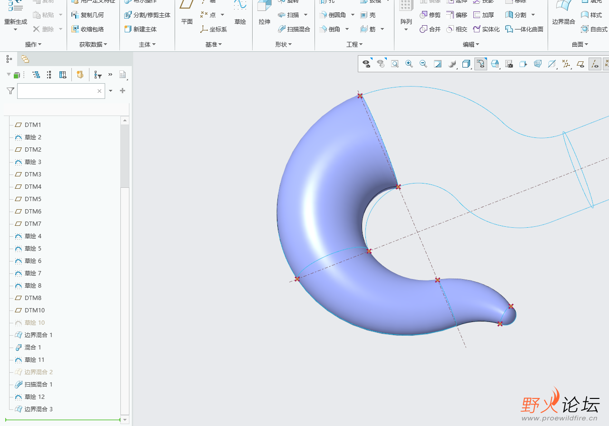
Task: Expand the 曲面 ribbon group menu
Action: (x=580, y=44)
